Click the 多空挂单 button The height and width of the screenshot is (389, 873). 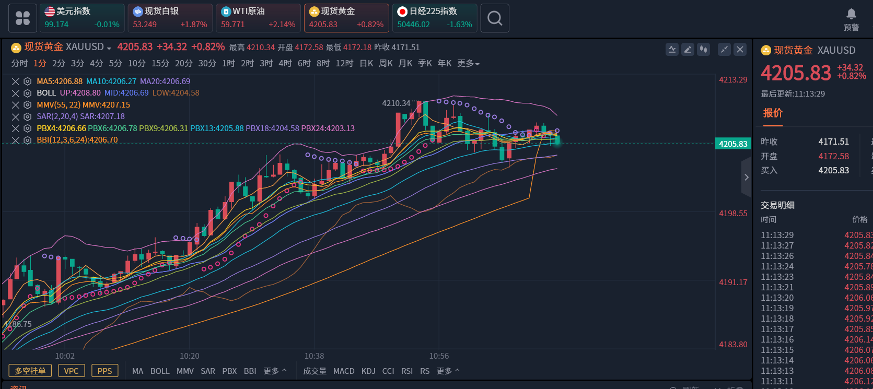click(x=30, y=371)
